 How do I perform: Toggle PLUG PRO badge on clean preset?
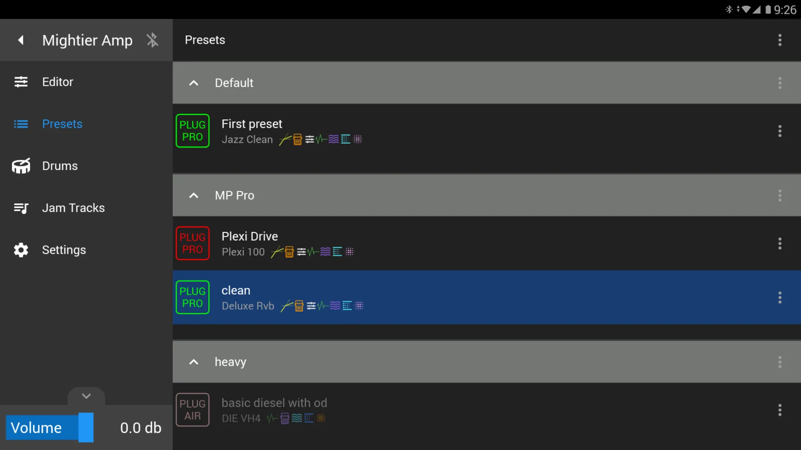pos(192,297)
